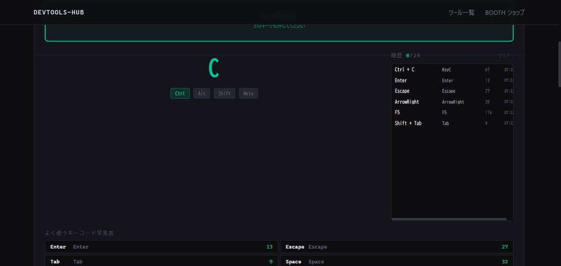The width and height of the screenshot is (561, 266).
Task: Click the Enter cheat sheet card
Action: click(x=162, y=247)
